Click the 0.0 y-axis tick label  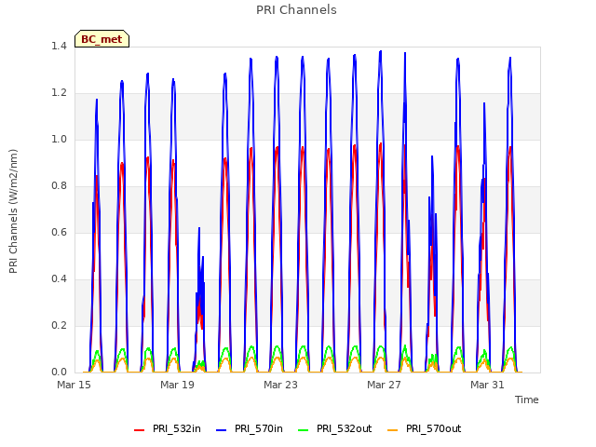coord(59,372)
